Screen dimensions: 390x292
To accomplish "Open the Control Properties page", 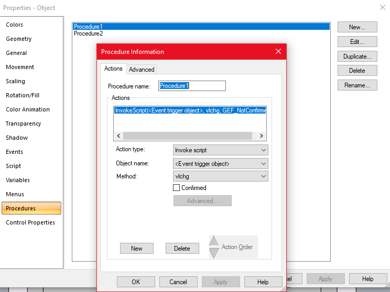I will tap(30, 222).
